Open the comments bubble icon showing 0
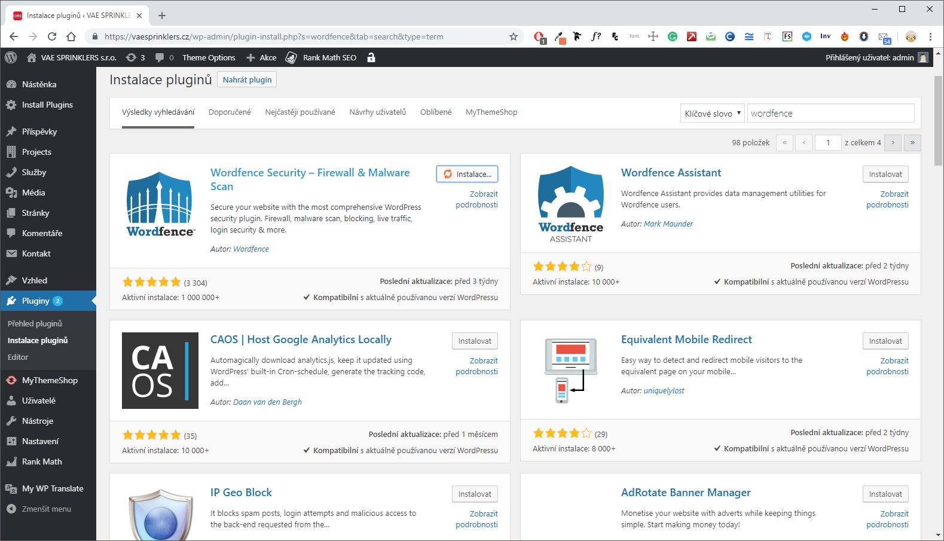The image size is (944, 541). point(164,57)
